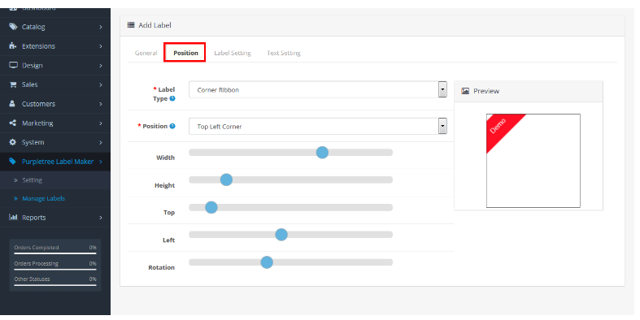Viewport: 640px width, 320px height.
Task: Click the System gear icon
Action: coord(13,142)
